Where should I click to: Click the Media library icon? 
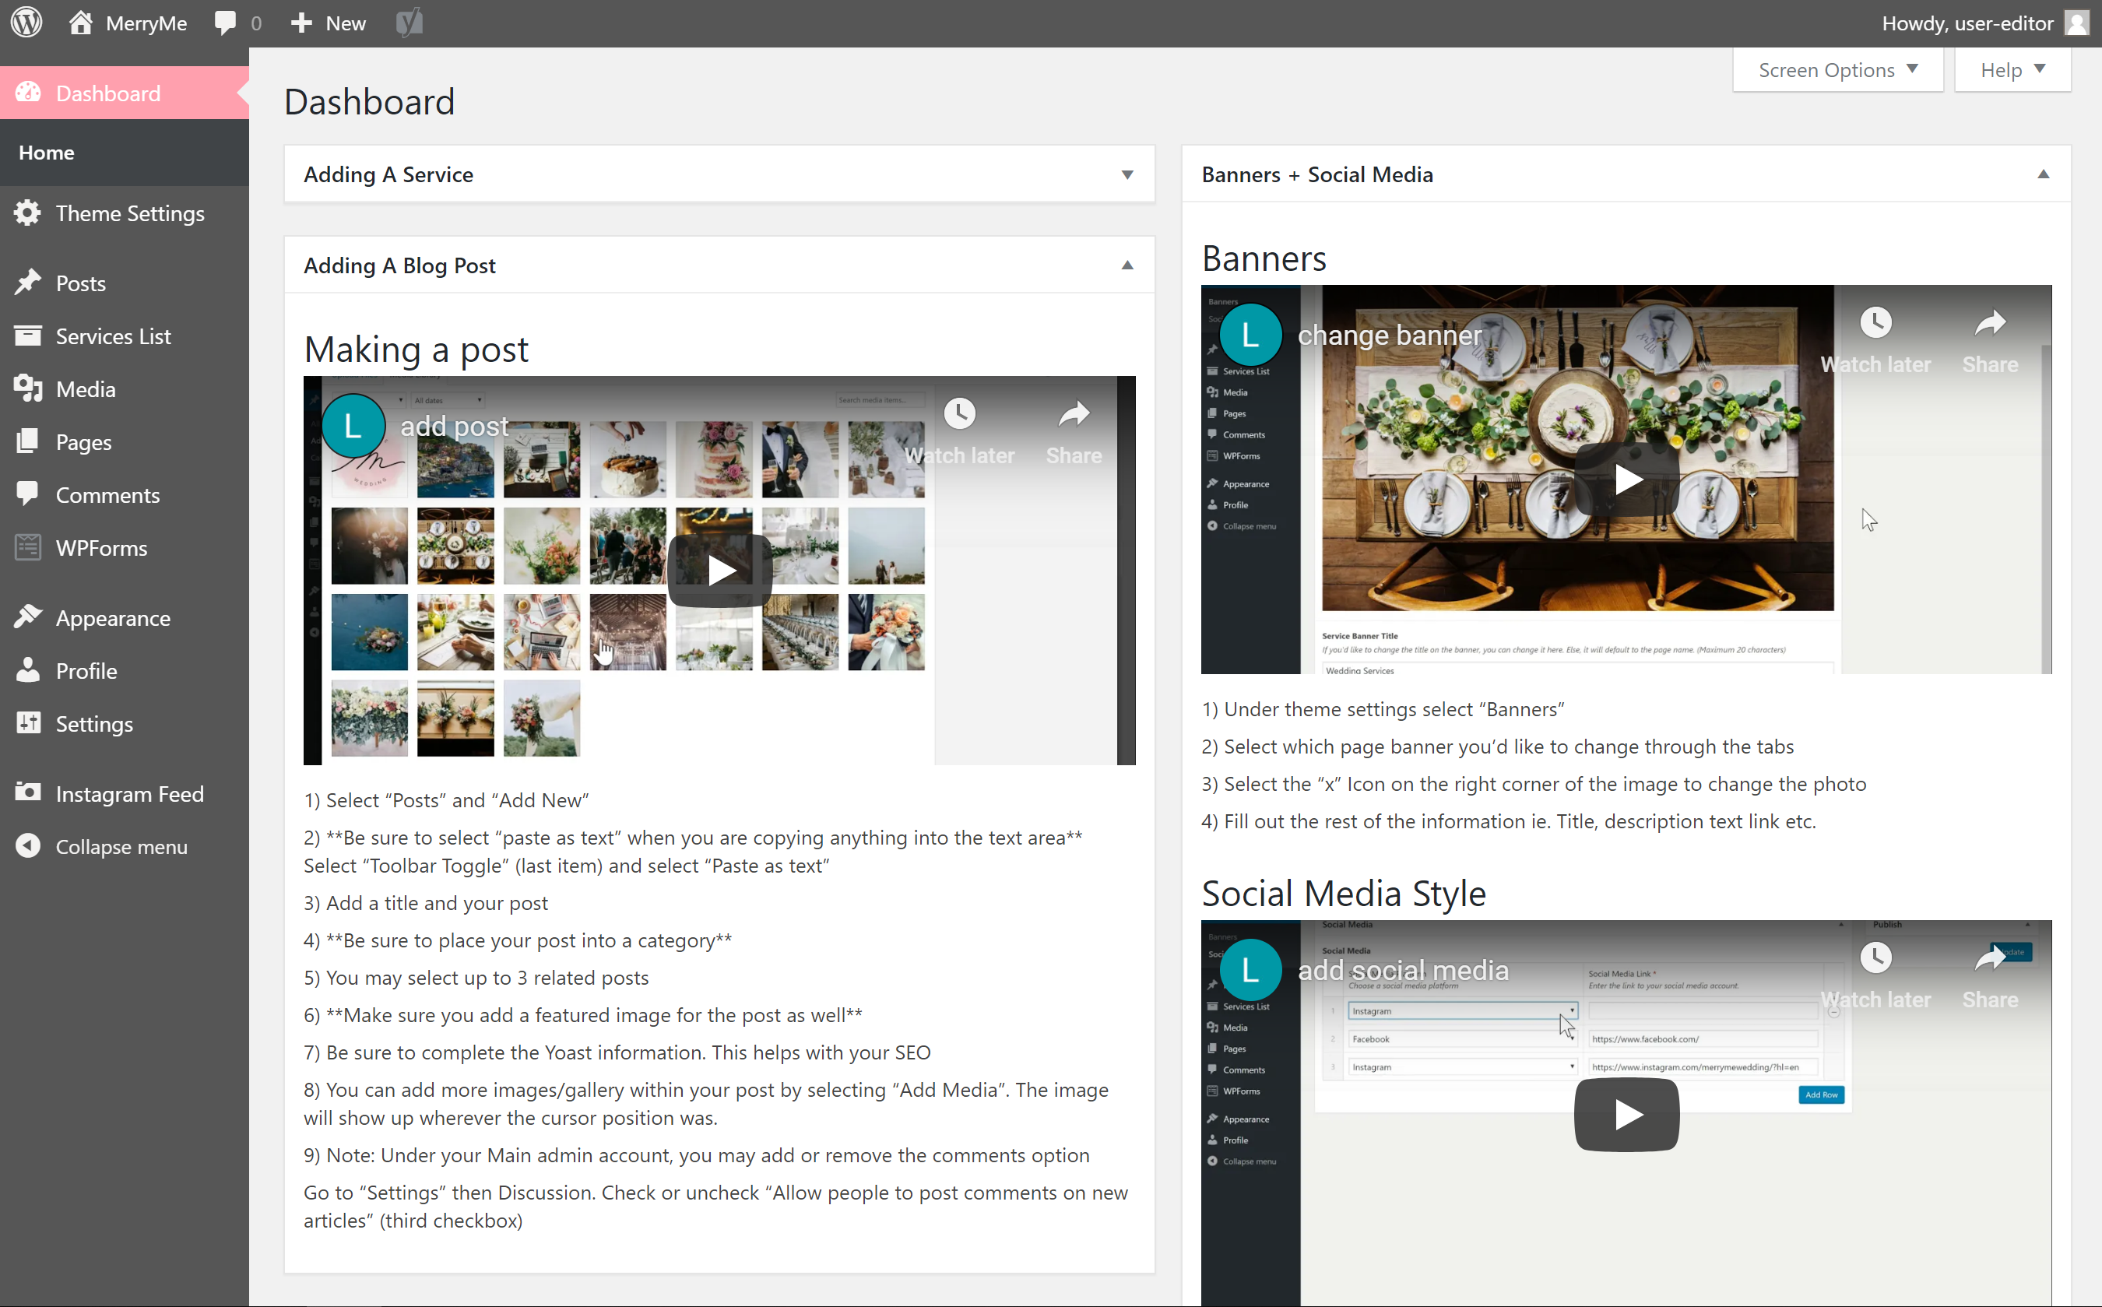pyautogui.click(x=28, y=388)
